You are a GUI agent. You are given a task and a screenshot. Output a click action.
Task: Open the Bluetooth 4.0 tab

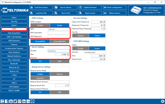pyautogui.click(x=14, y=67)
